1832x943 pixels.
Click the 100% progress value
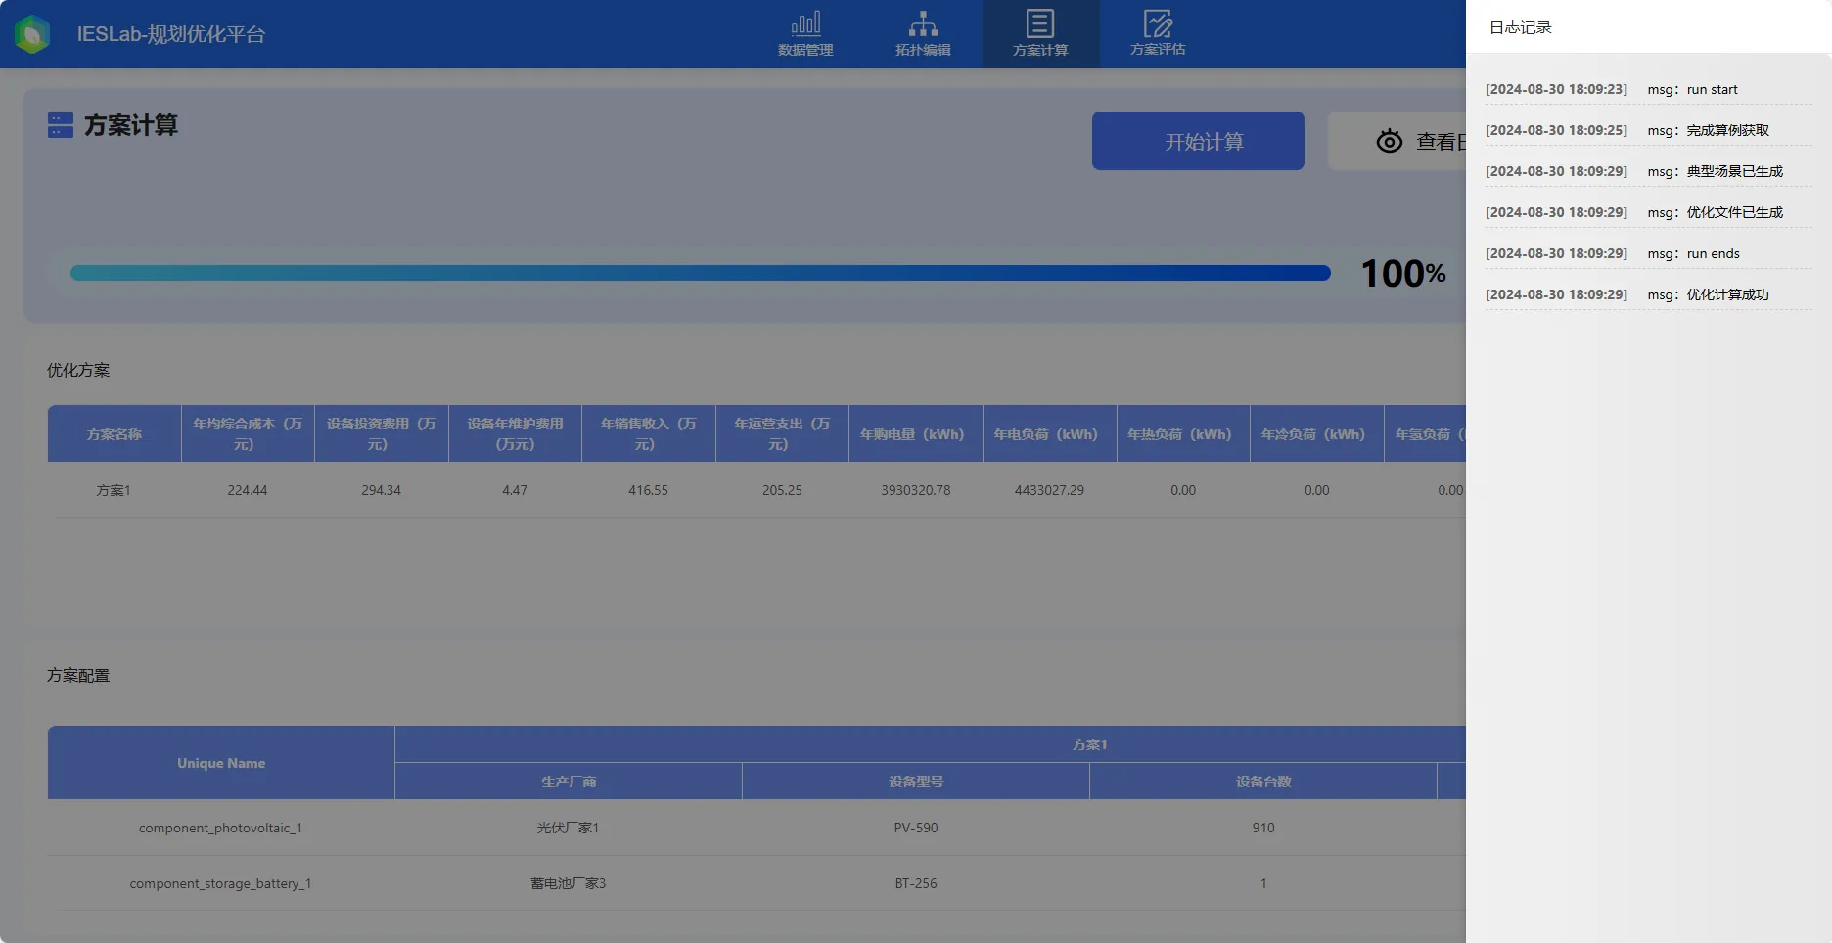[x=1403, y=273]
